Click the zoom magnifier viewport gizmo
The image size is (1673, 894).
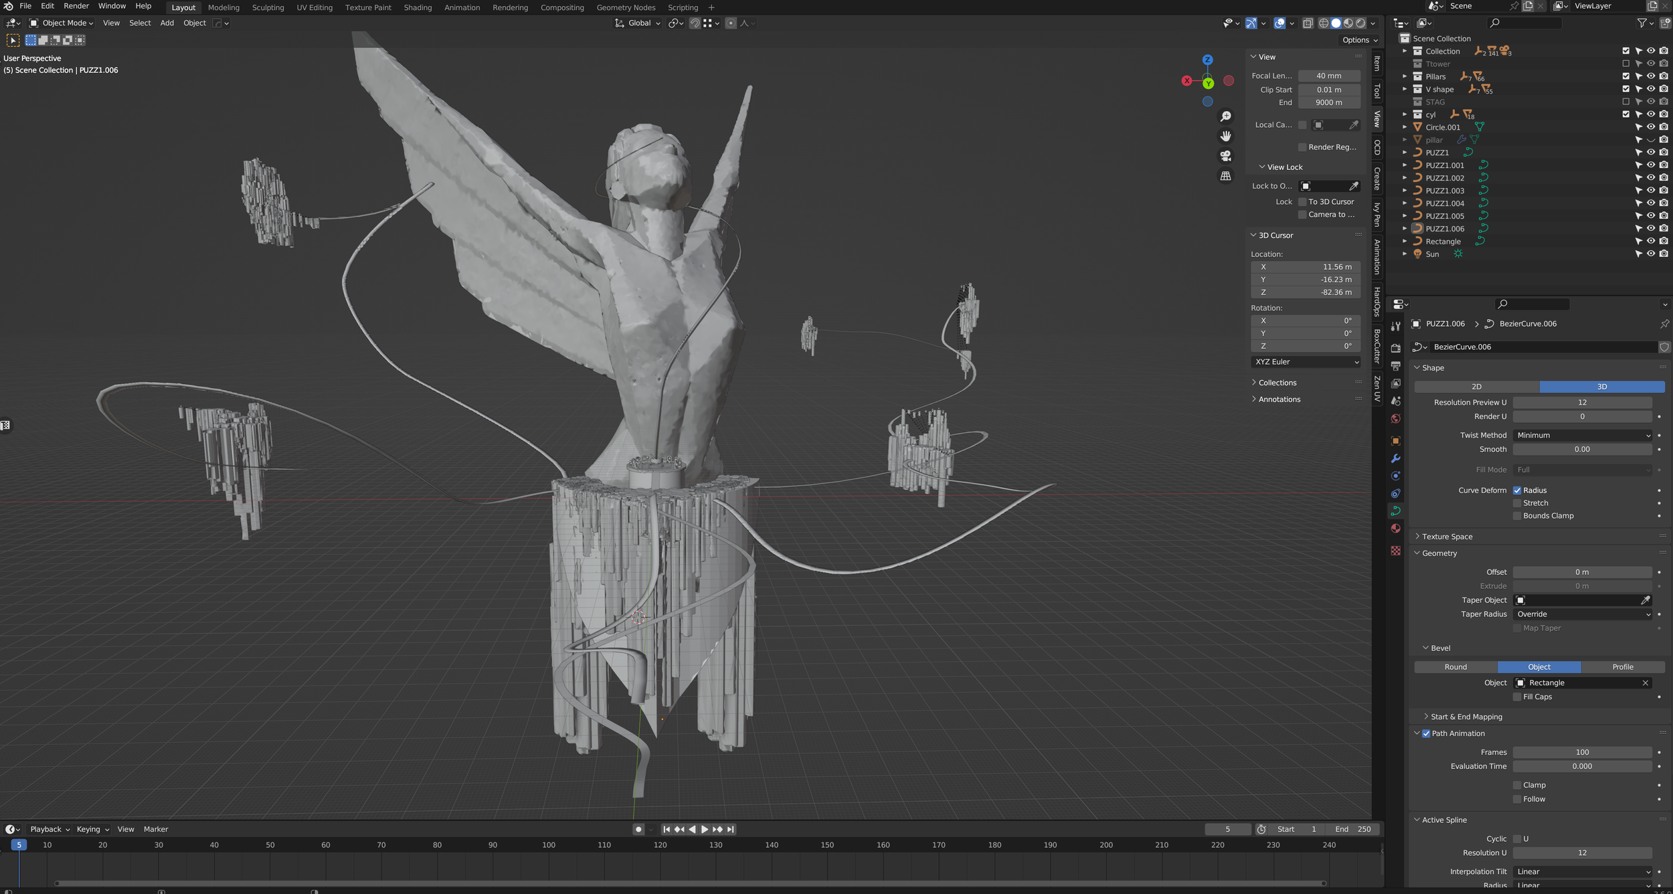click(x=1225, y=117)
